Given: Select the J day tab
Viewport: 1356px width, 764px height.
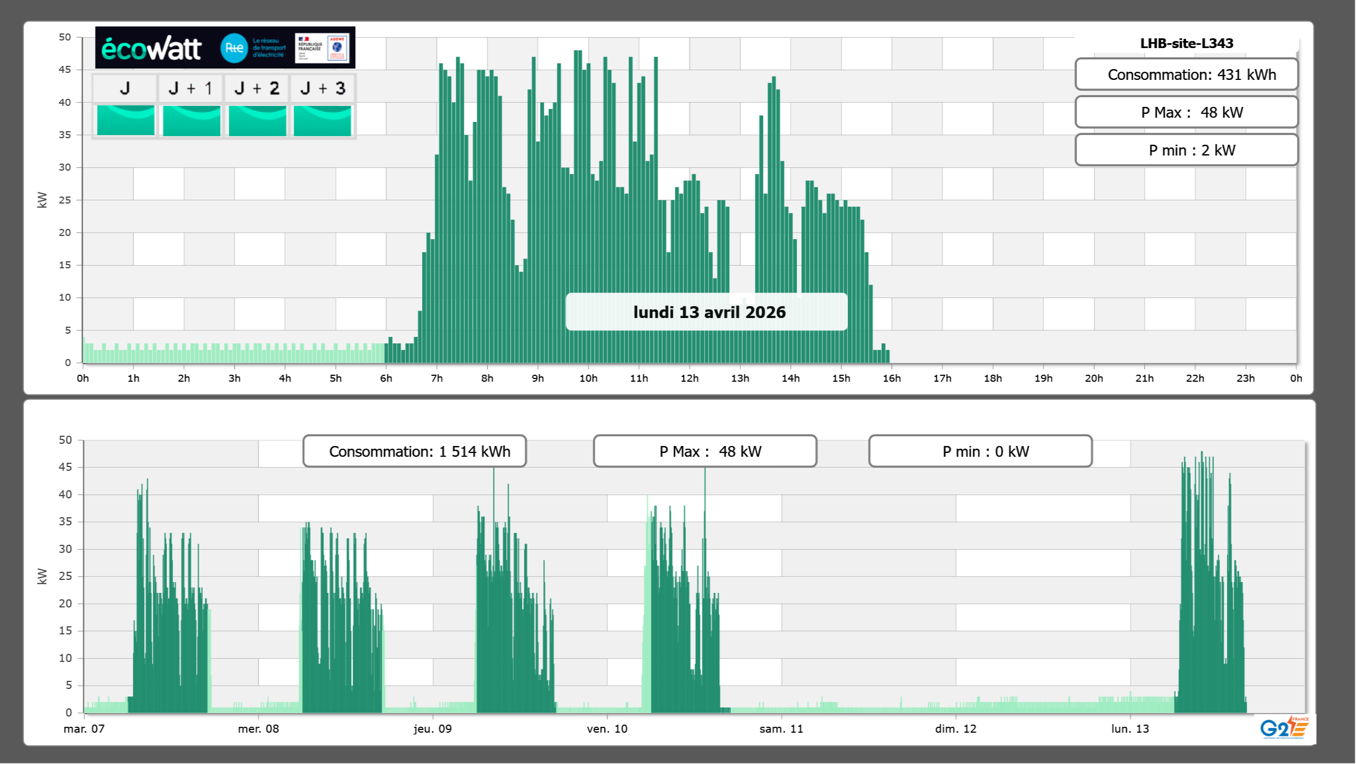Looking at the screenshot, I should click(x=125, y=88).
